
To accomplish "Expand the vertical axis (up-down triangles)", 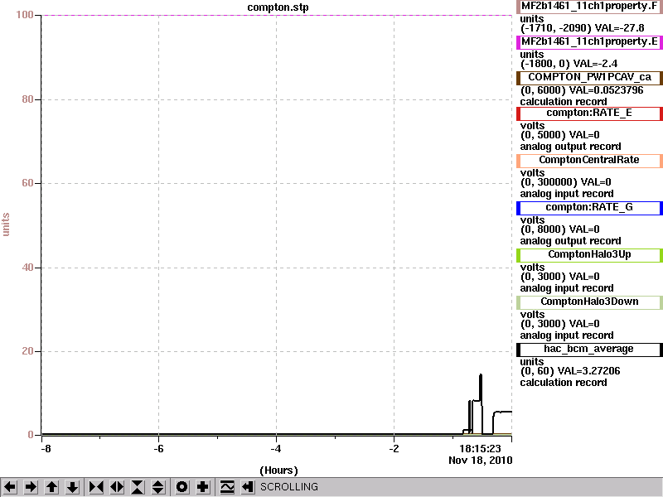I will [x=158, y=487].
